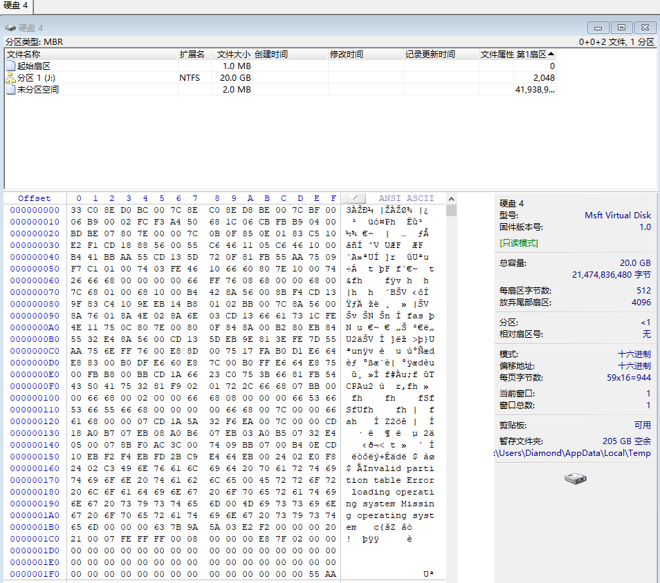Screen dimensions: 660x583
Task: Sort by 修改时间 column header
Action: [x=365, y=54]
